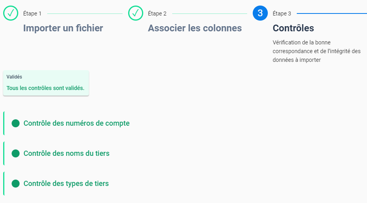Select the blue step 3 circle
This screenshot has height=203, width=367.
(260, 13)
